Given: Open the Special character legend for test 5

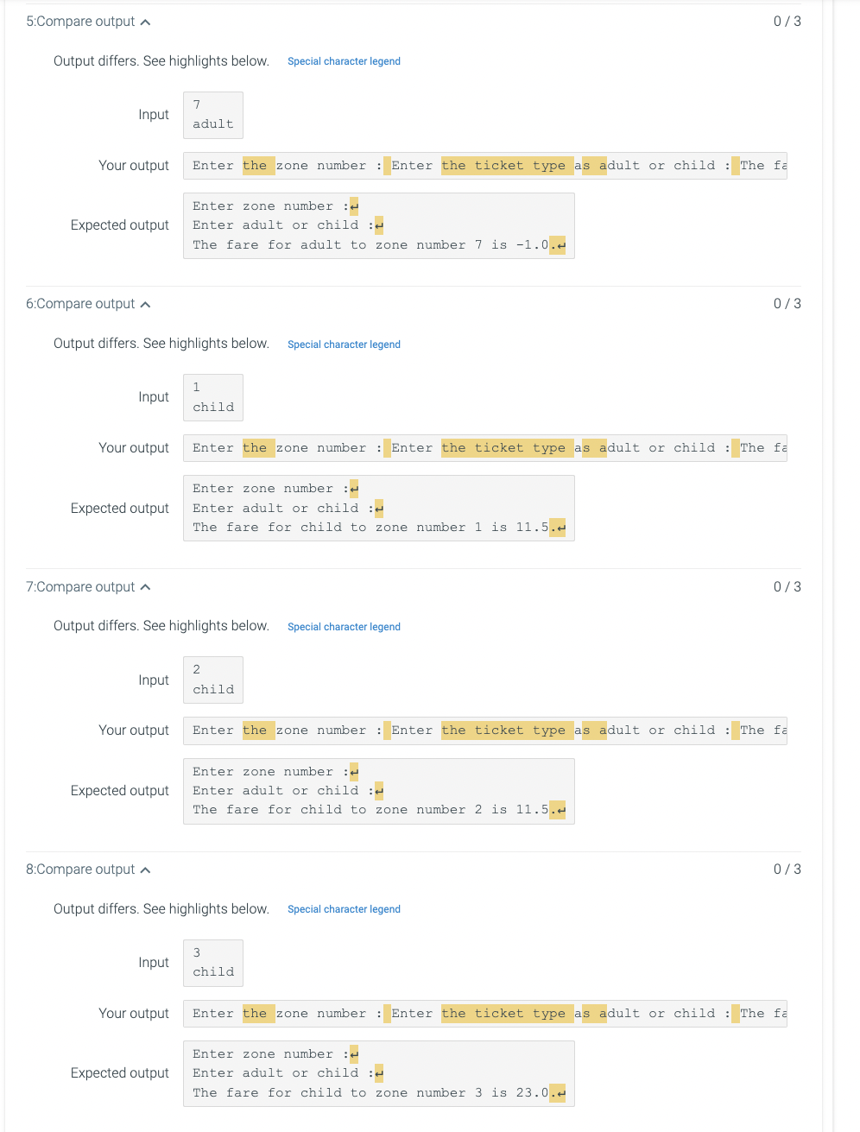Looking at the screenshot, I should [344, 61].
